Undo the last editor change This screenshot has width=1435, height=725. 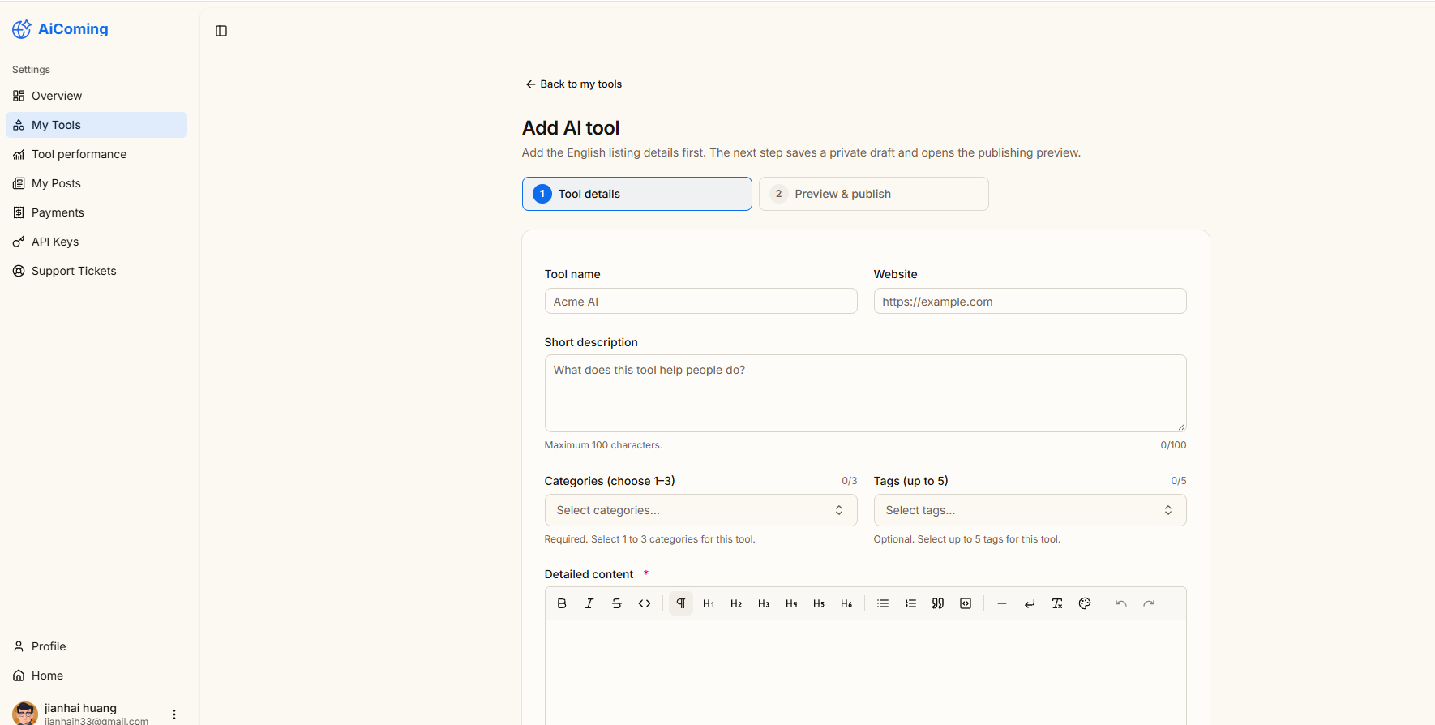click(1121, 603)
